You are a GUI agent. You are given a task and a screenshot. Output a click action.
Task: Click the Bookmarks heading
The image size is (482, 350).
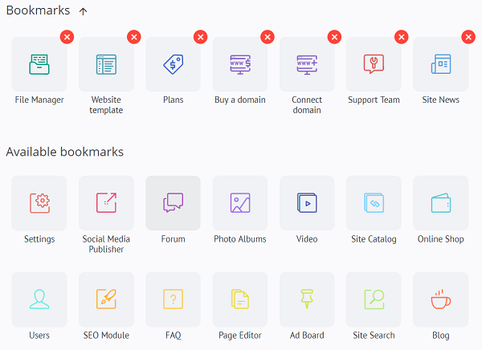(38, 10)
